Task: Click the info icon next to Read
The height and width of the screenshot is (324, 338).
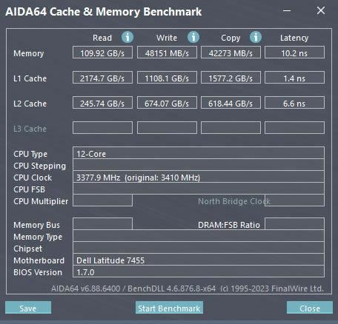Action: click(127, 37)
